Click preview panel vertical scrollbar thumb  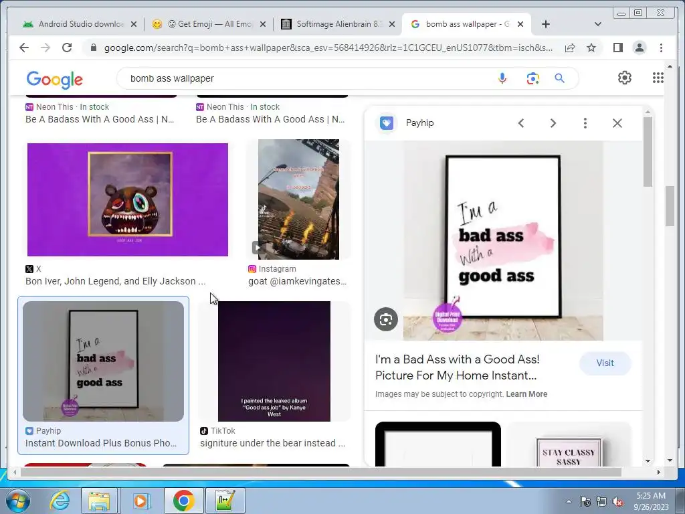pos(648,152)
